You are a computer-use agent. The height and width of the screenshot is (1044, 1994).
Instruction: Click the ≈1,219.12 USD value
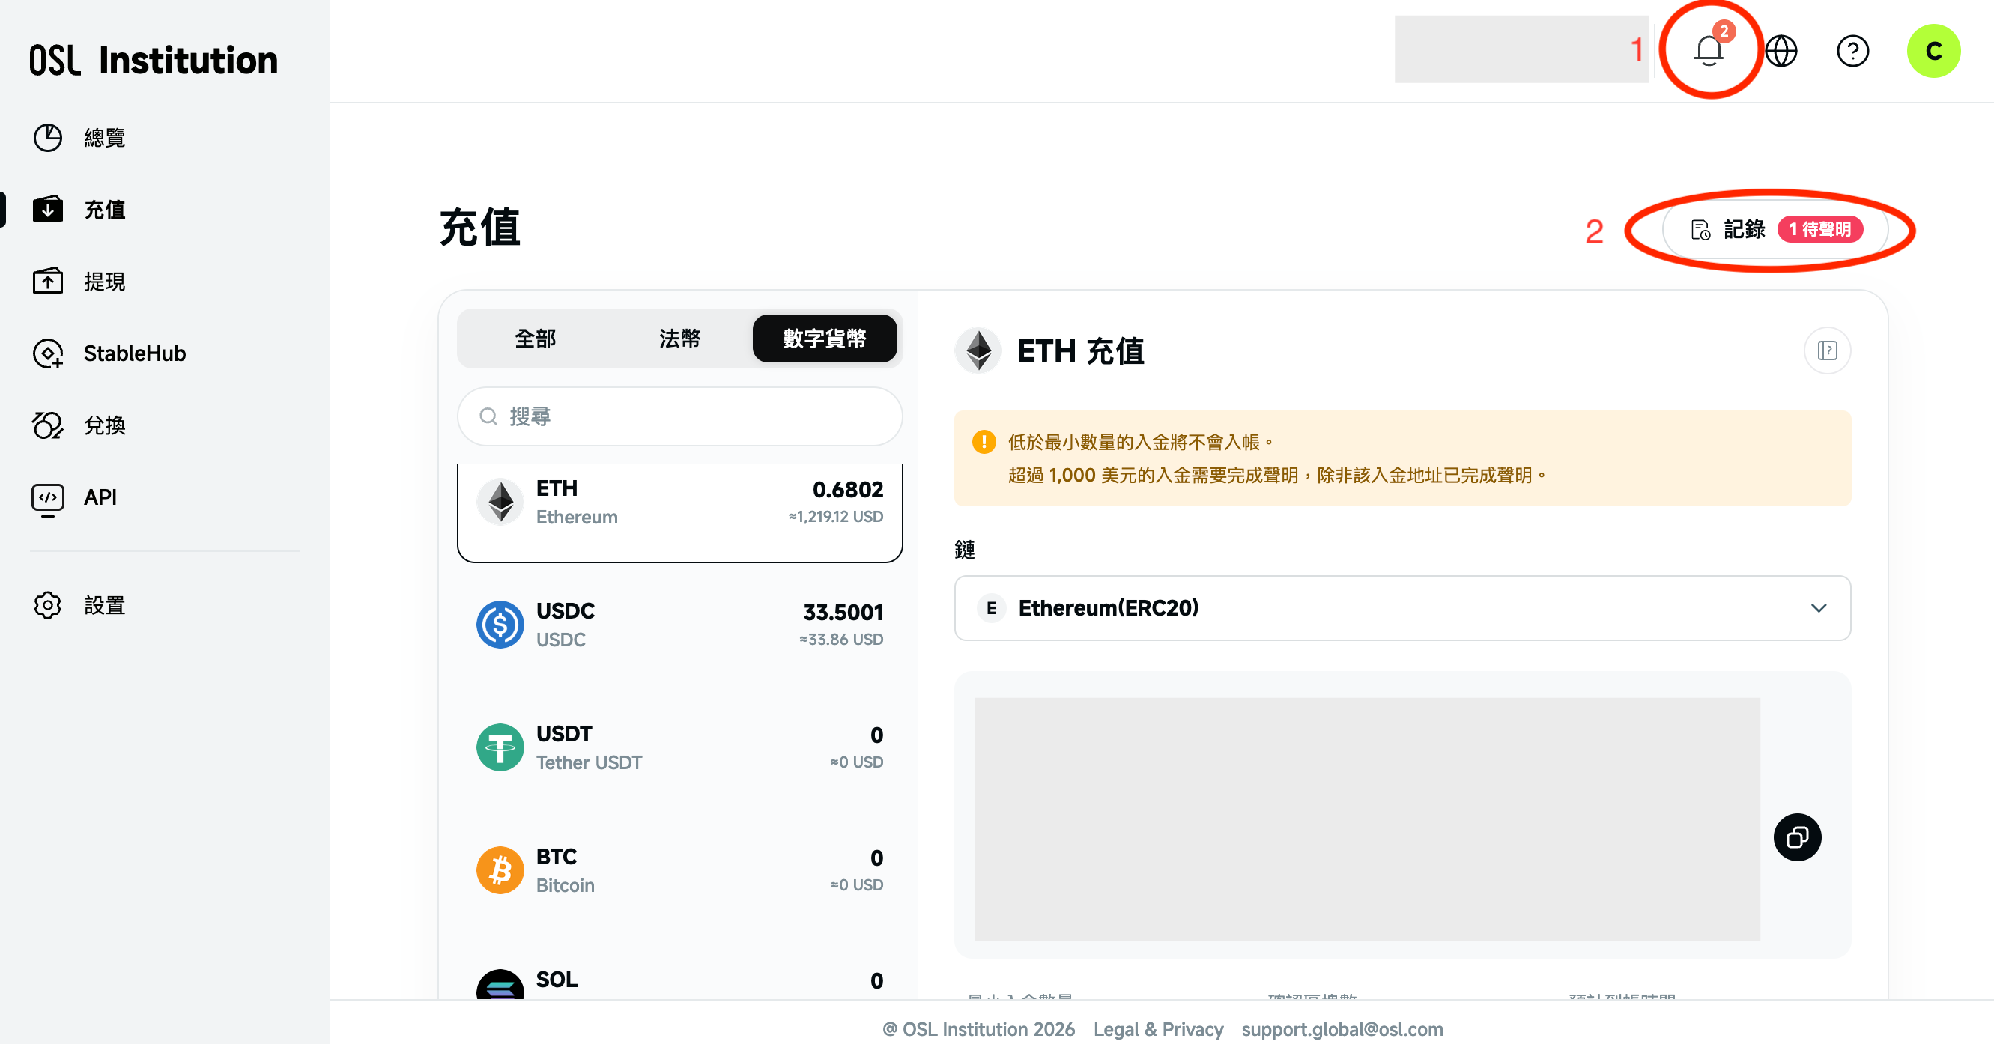[x=835, y=516]
